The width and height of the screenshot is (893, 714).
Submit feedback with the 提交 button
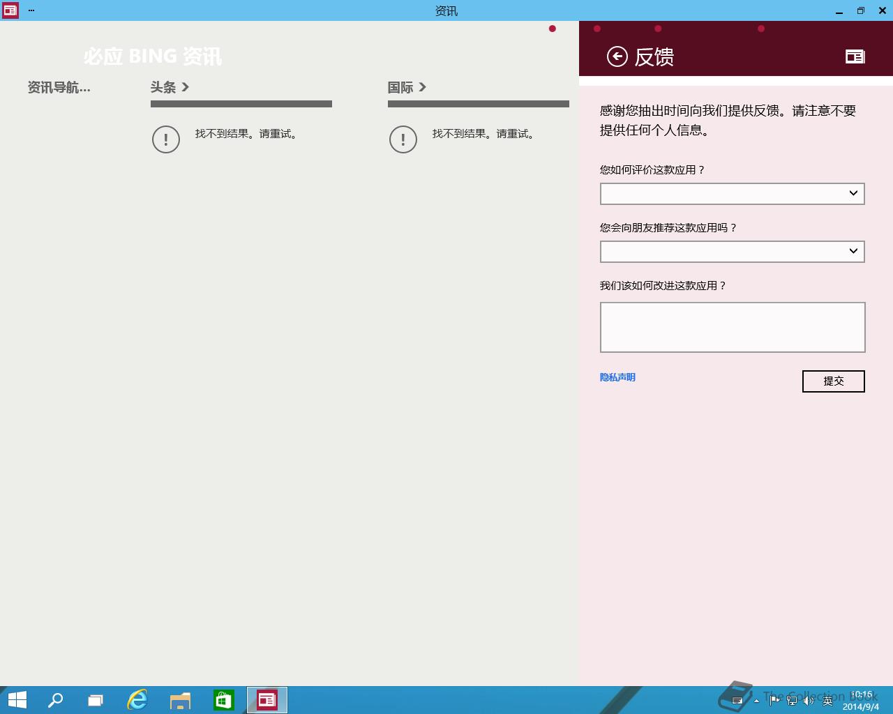click(x=834, y=381)
